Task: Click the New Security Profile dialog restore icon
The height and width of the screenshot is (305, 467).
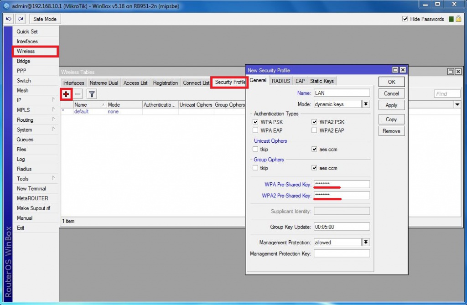Action: (x=395, y=70)
